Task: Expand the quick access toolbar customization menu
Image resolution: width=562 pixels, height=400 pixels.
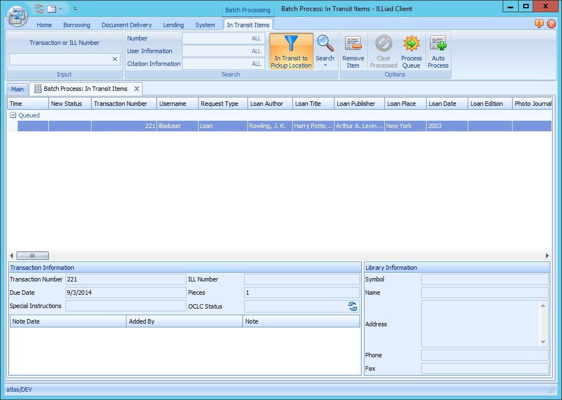Action: click(74, 9)
